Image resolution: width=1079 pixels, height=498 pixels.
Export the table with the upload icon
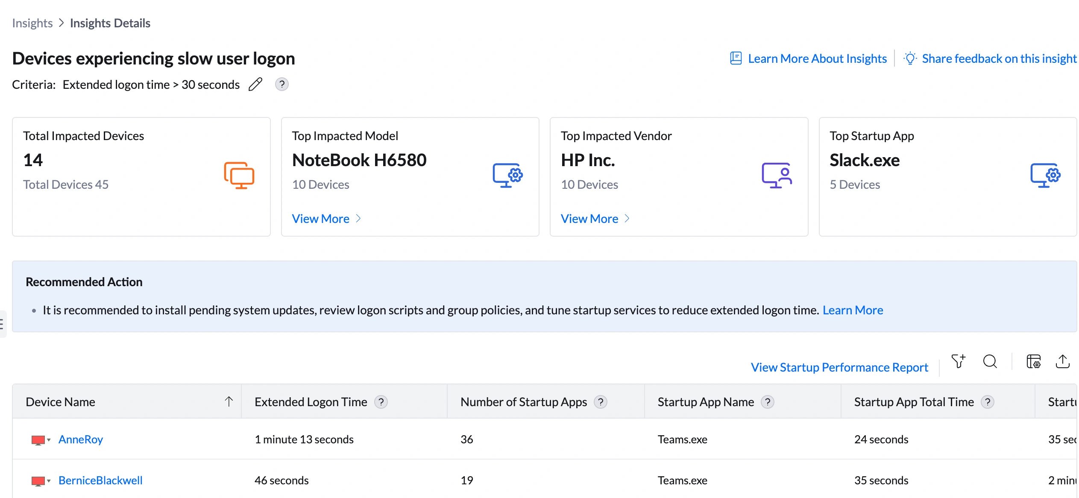point(1062,361)
